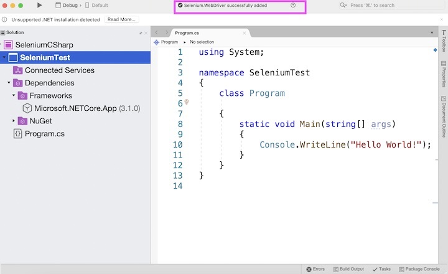Open the Properties side pad
The width and height of the screenshot is (448, 274).
click(x=444, y=73)
